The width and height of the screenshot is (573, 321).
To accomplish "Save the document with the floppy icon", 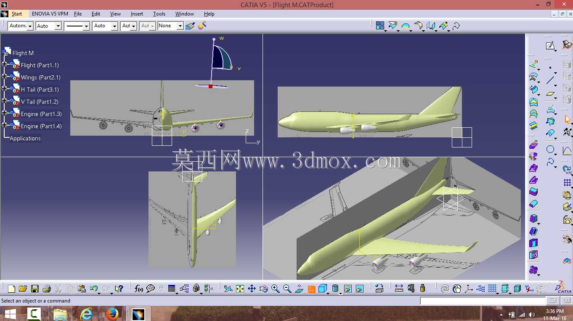I will pos(35,289).
